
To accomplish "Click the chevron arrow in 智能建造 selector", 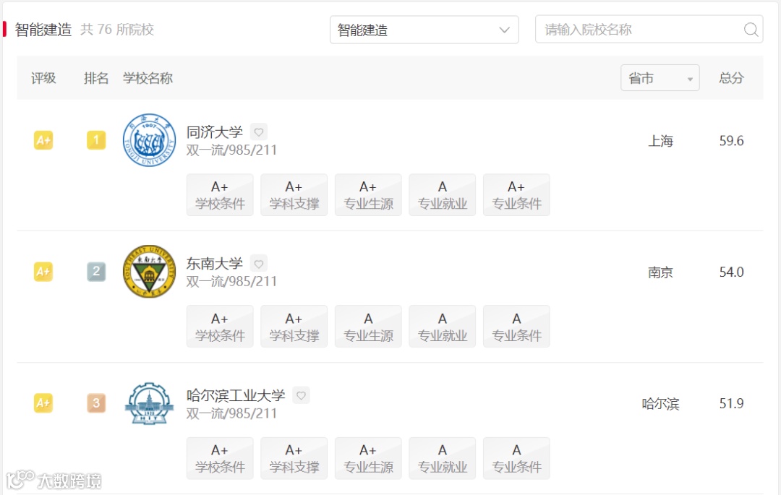I will (x=505, y=30).
